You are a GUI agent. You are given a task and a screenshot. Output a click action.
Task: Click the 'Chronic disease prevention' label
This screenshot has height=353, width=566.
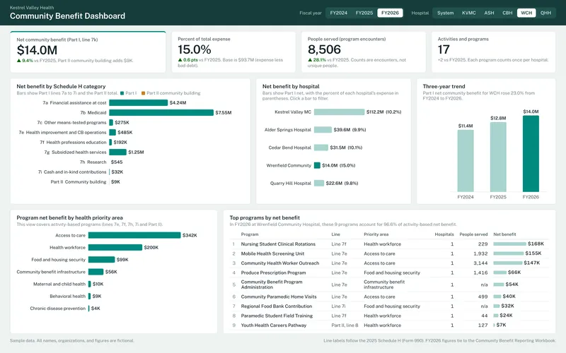(58, 309)
